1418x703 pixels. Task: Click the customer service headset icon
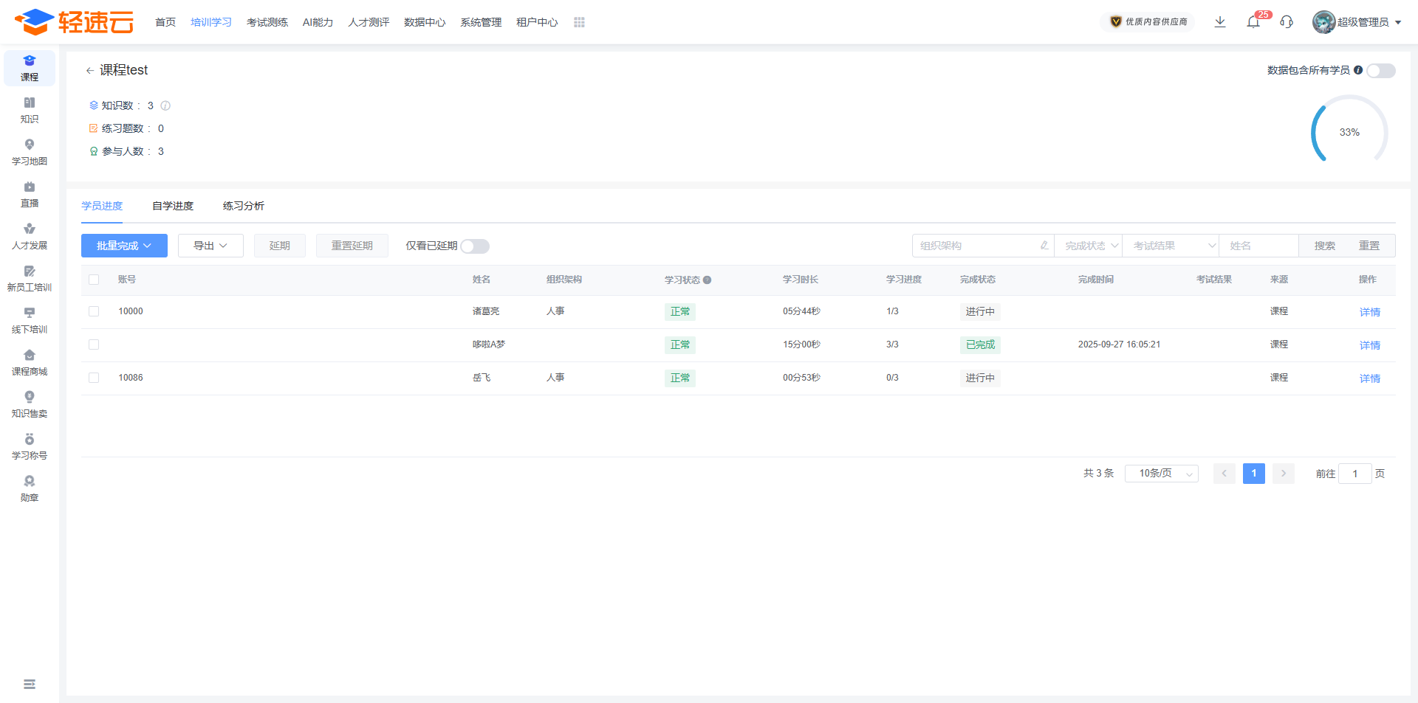[x=1287, y=22]
